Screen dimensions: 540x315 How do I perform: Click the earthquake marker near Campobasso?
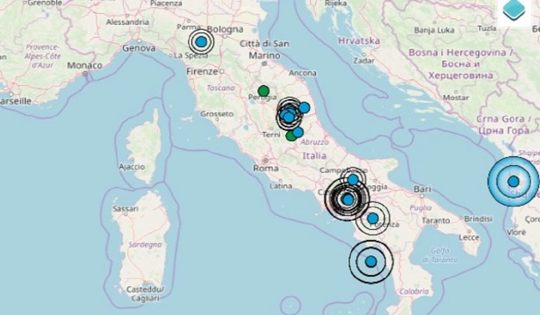(353, 180)
